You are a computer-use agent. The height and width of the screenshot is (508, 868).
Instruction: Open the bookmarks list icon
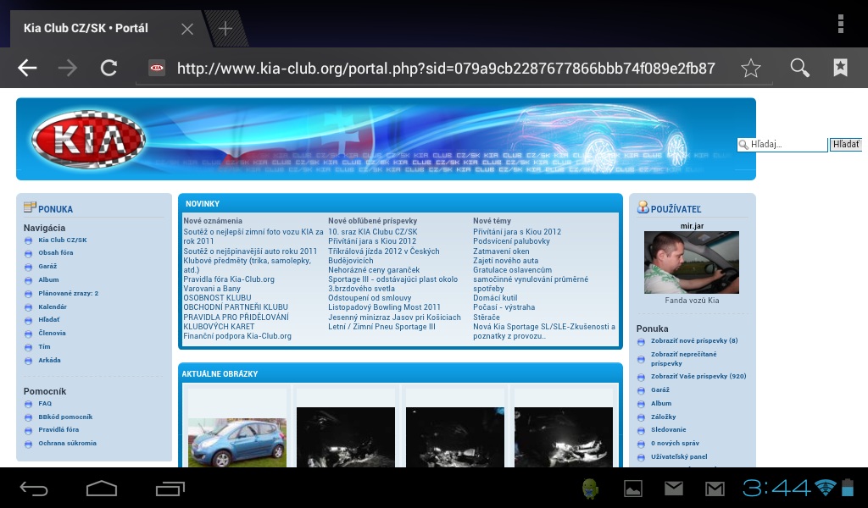coord(840,68)
